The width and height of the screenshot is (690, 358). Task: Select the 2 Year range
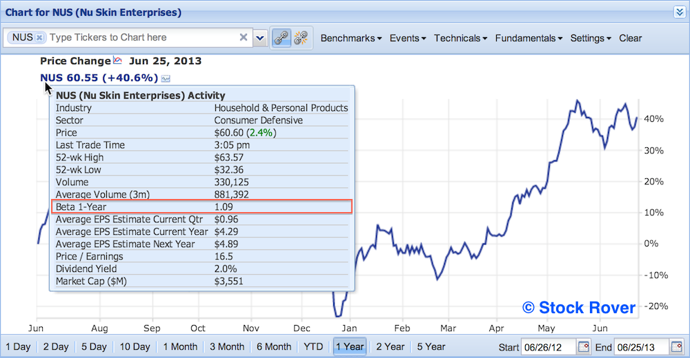[x=391, y=346]
